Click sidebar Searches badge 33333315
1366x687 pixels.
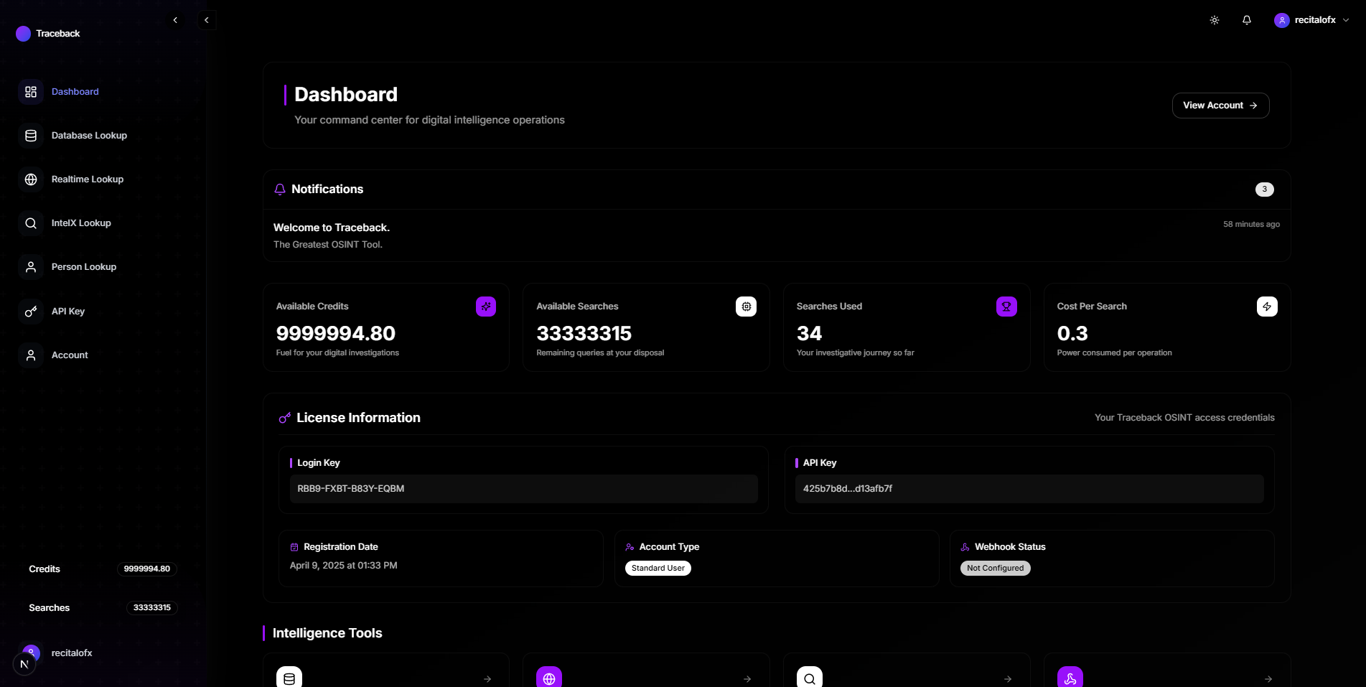pyautogui.click(x=152, y=608)
